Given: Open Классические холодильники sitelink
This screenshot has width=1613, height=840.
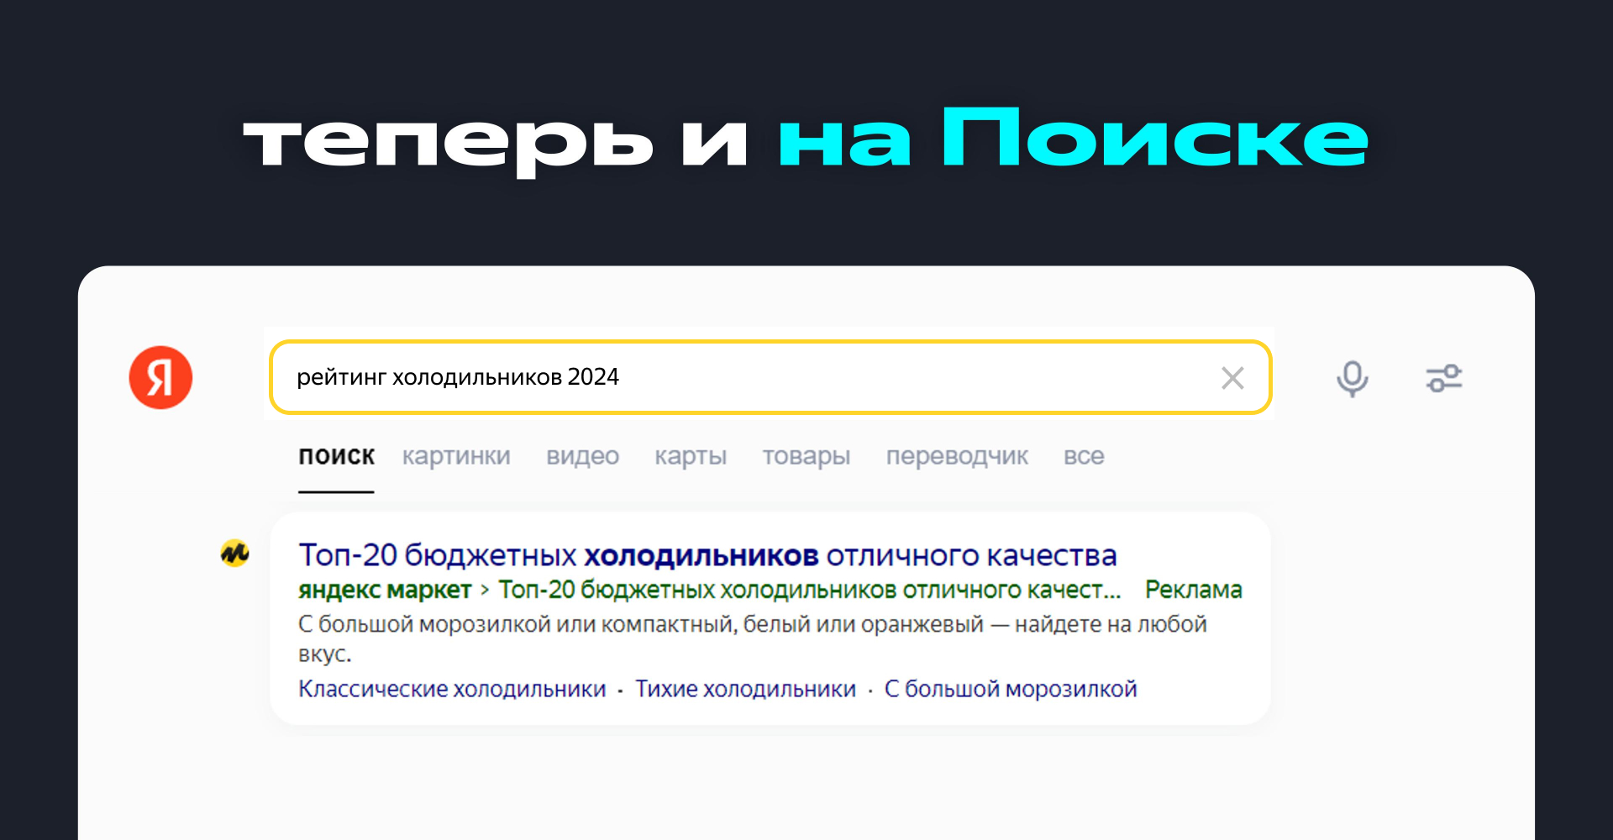Looking at the screenshot, I should click(x=452, y=689).
